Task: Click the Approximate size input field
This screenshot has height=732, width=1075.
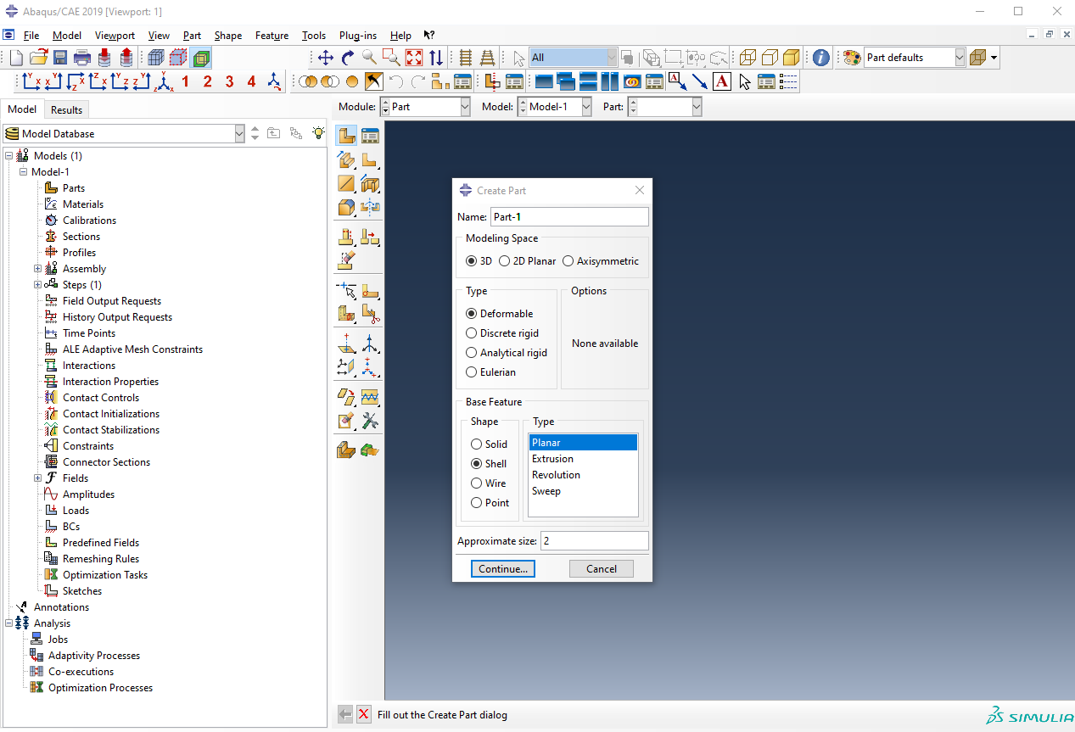Action: (x=594, y=541)
